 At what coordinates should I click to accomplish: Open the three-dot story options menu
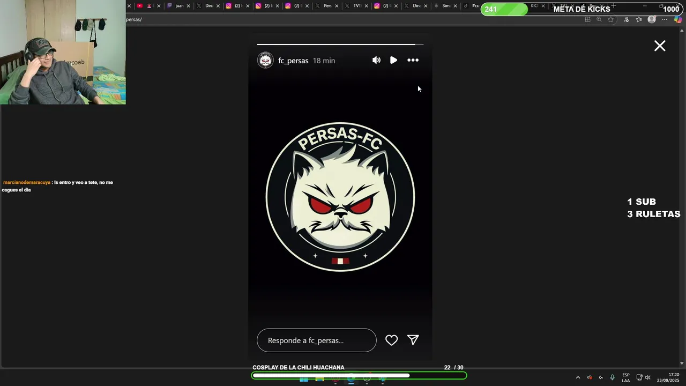(413, 60)
